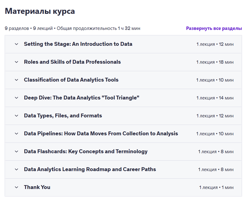Screen dimensions: 246x201
Task: Click chevron next to 'Data Flashcards' section
Action: (x=17, y=152)
